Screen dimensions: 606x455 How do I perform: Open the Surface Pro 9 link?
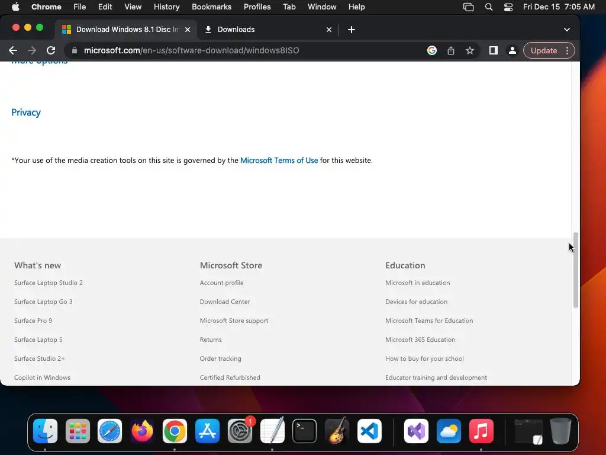[x=33, y=321]
